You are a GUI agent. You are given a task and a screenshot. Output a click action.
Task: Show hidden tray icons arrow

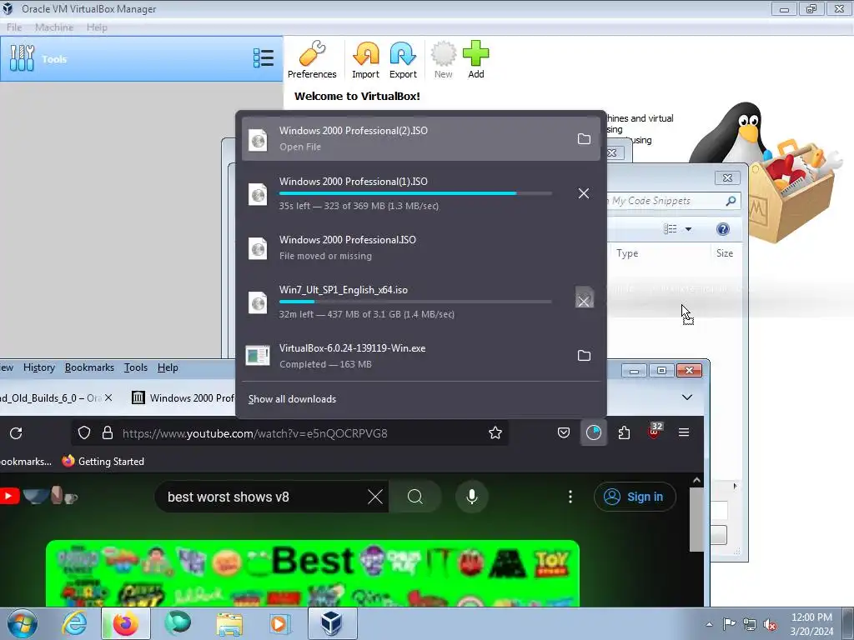point(709,624)
